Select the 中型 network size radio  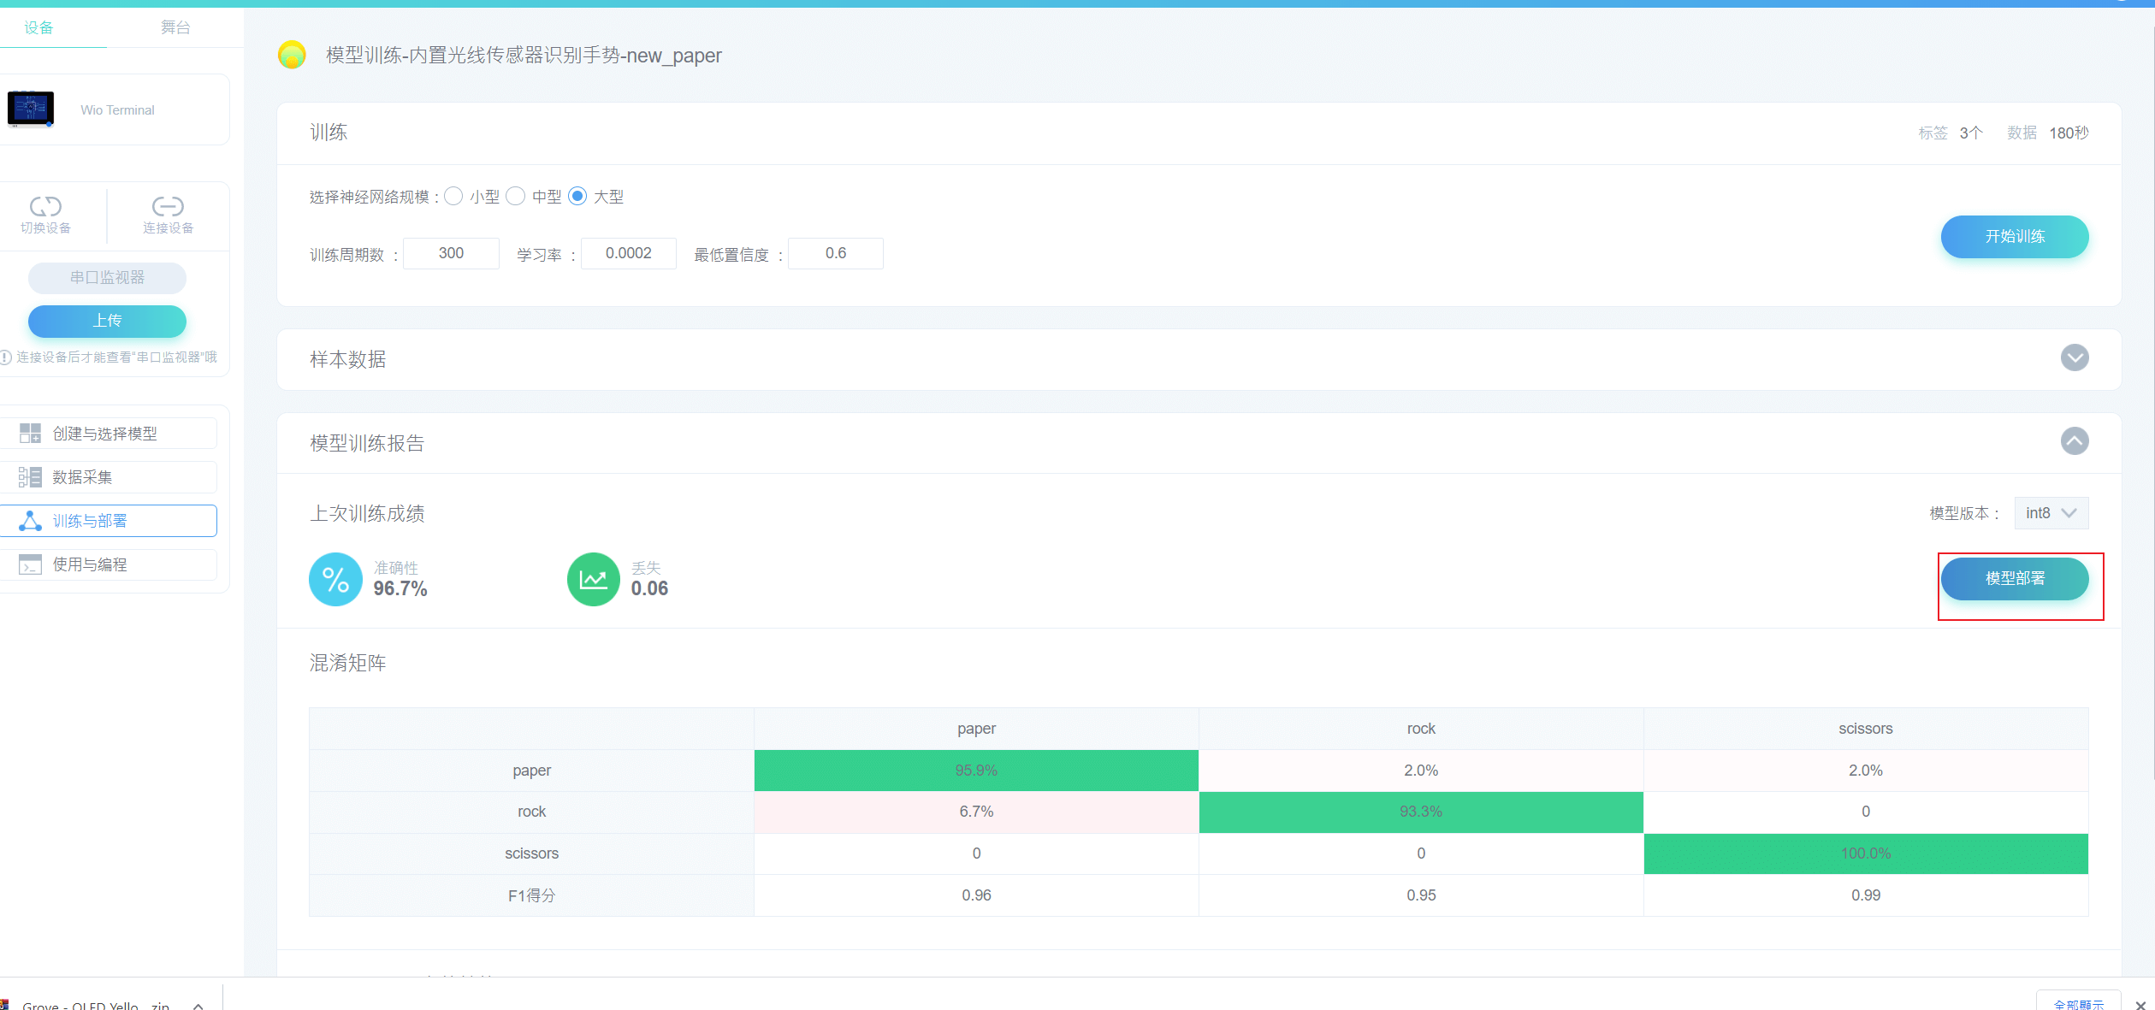point(516,197)
